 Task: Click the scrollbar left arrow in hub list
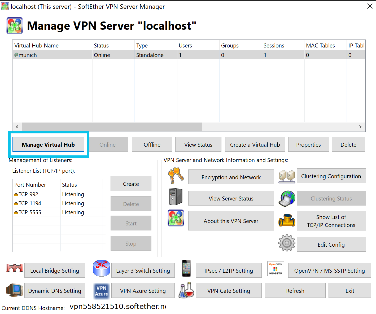point(17,127)
